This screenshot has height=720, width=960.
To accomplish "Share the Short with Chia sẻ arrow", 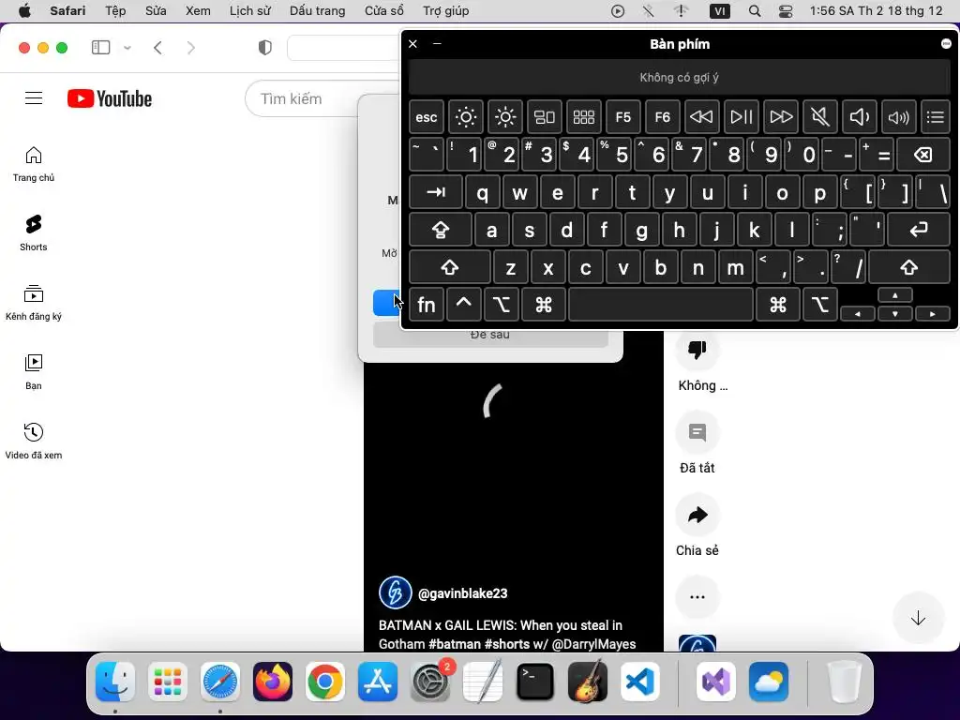I will click(697, 515).
